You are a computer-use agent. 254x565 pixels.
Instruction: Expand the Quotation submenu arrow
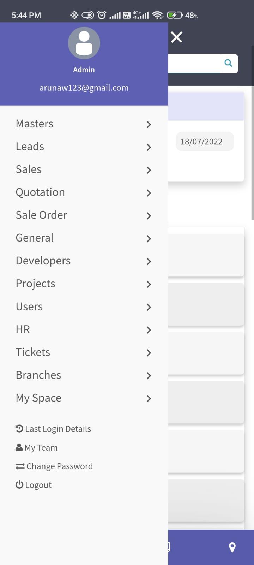149,193
